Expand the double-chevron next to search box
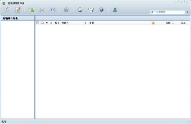This screenshot has width=191, height=124. [187, 12]
